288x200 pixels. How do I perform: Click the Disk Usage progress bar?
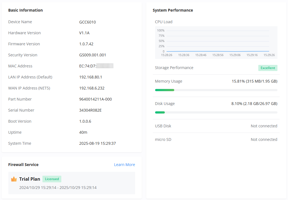216,112
